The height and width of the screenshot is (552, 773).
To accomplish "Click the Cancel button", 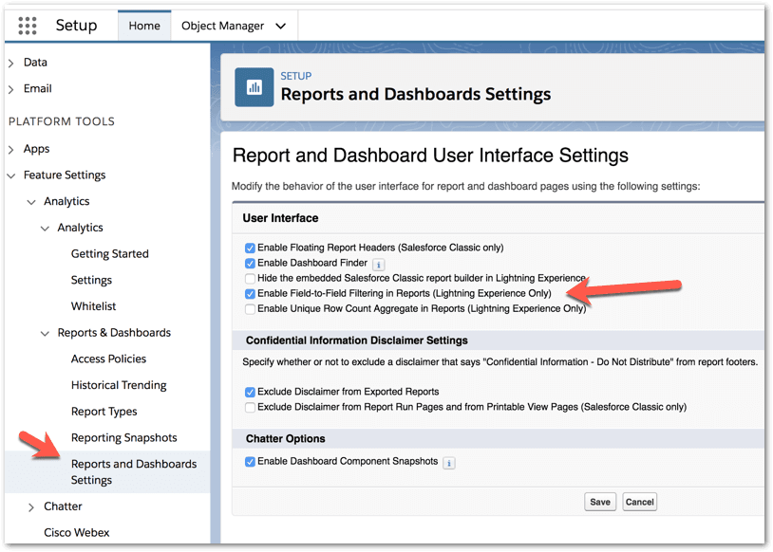I will tap(639, 502).
